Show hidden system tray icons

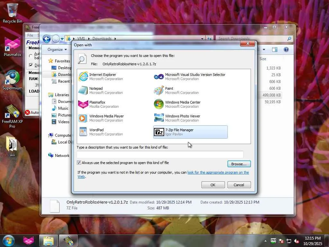pyautogui.click(x=265, y=241)
